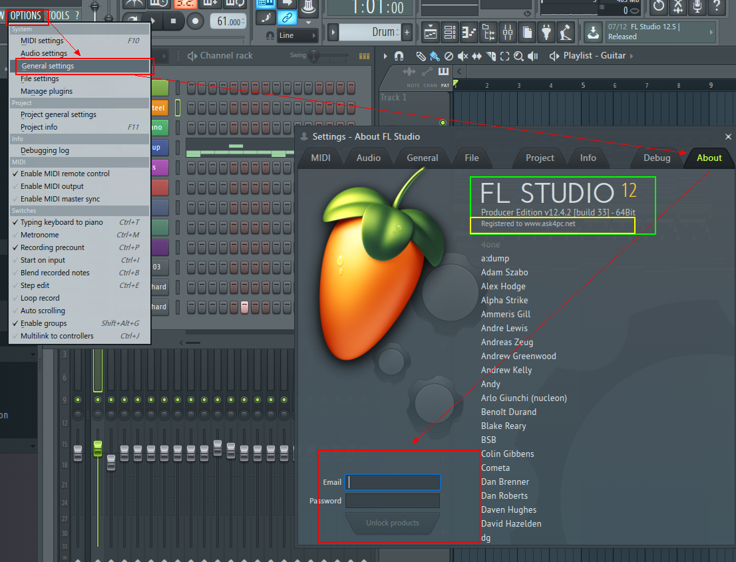This screenshot has height=562, width=736.
Task: Toggle the link/multilink chain icon button
Action: point(287,18)
